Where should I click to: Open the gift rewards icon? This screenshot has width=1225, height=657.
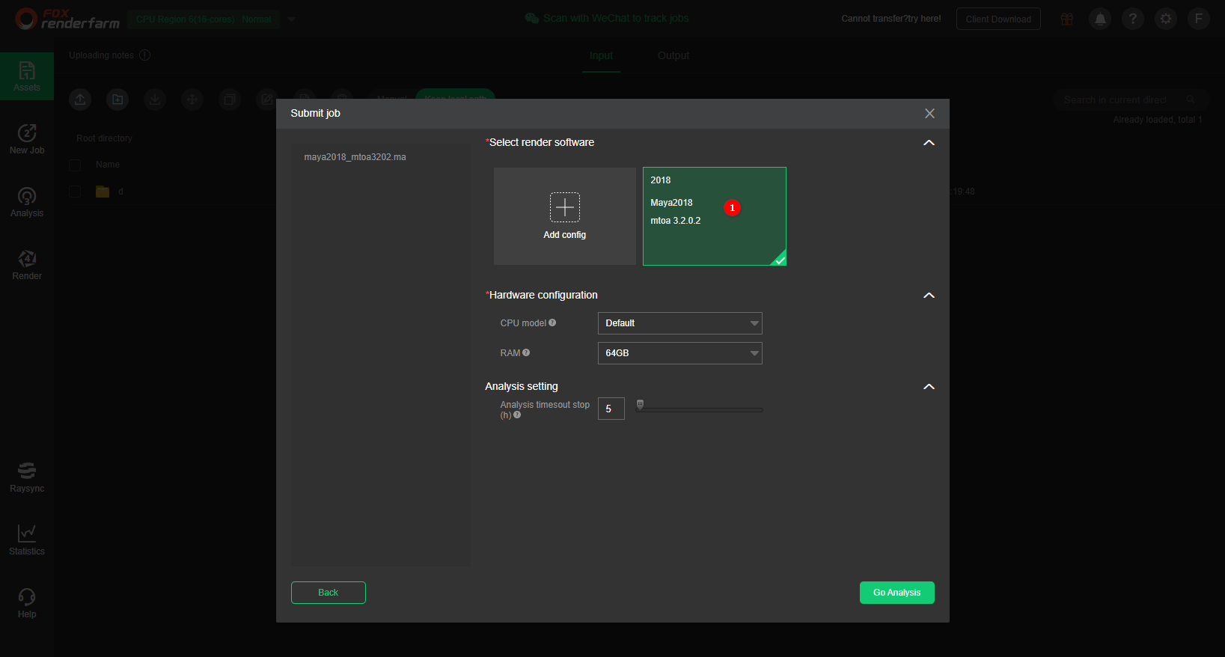pos(1067,19)
